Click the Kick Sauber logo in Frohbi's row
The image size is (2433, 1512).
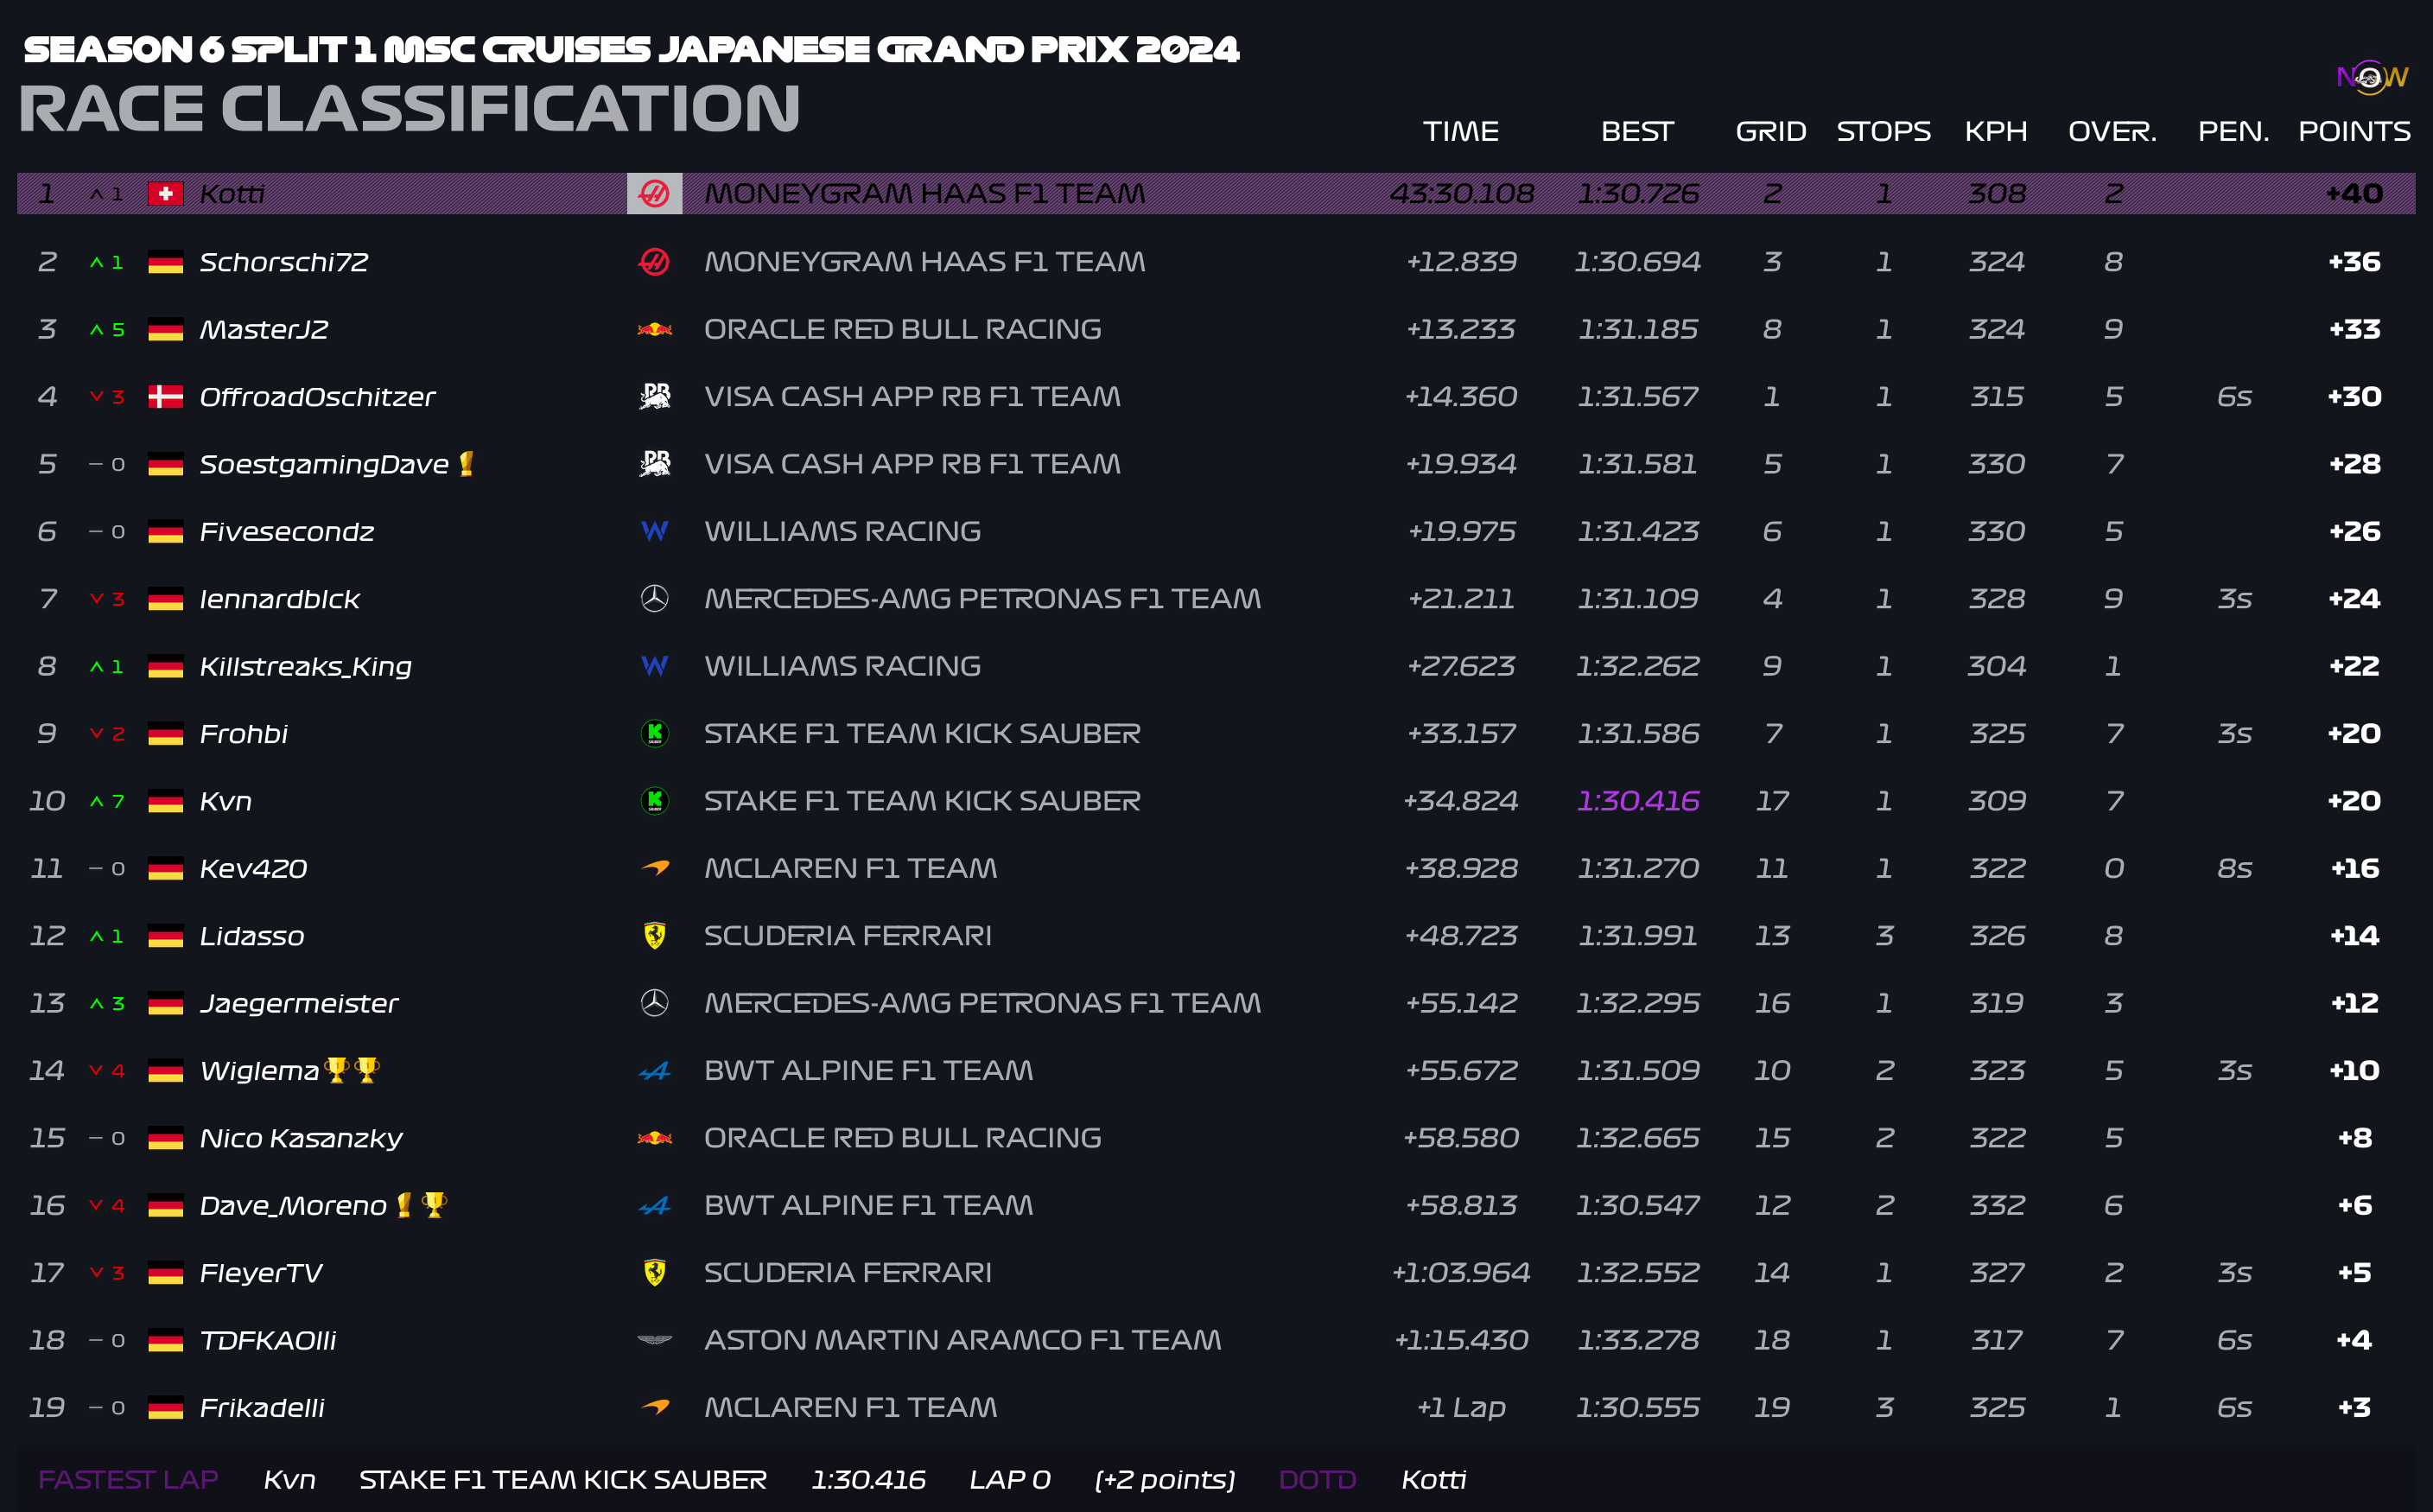[x=654, y=733]
